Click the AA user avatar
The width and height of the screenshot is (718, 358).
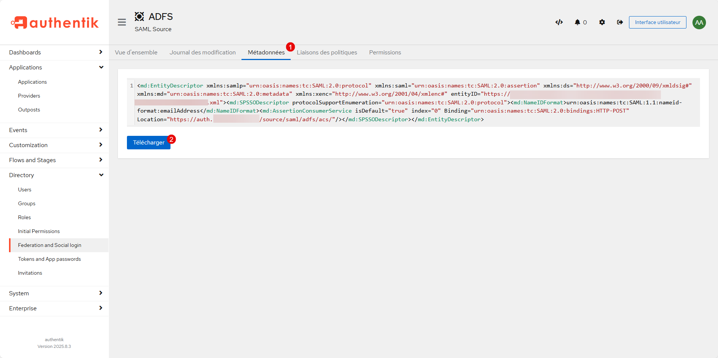pos(699,22)
